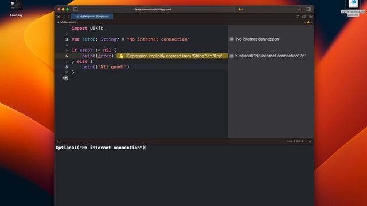Click the warning count indicator in title bar
The width and height of the screenshot is (367, 206).
240,9
